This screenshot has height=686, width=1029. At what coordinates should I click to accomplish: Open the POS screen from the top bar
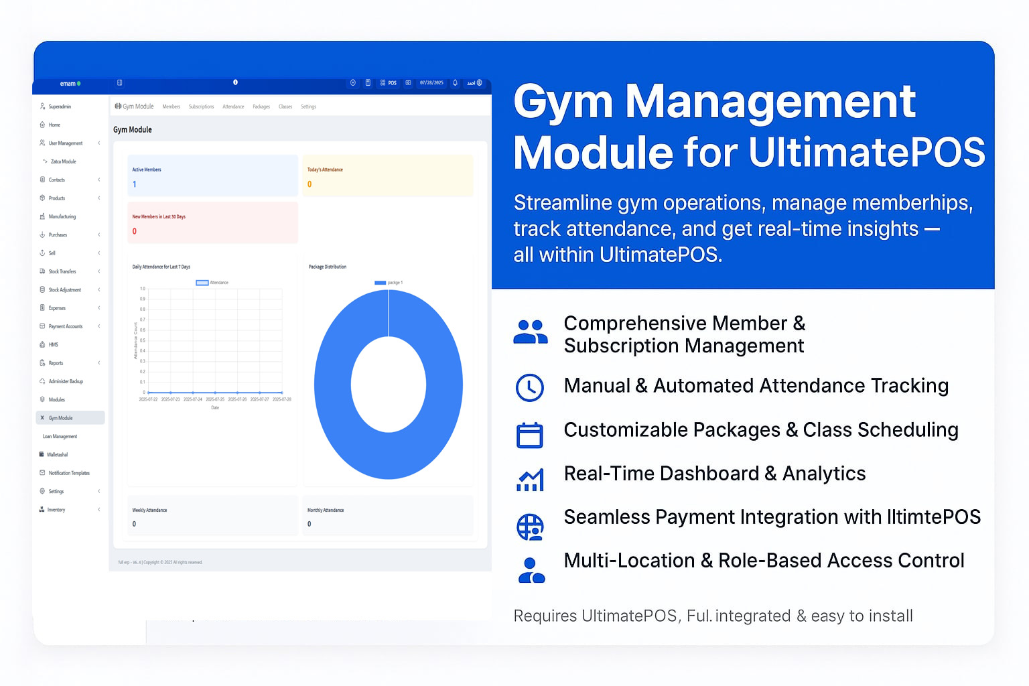[390, 83]
